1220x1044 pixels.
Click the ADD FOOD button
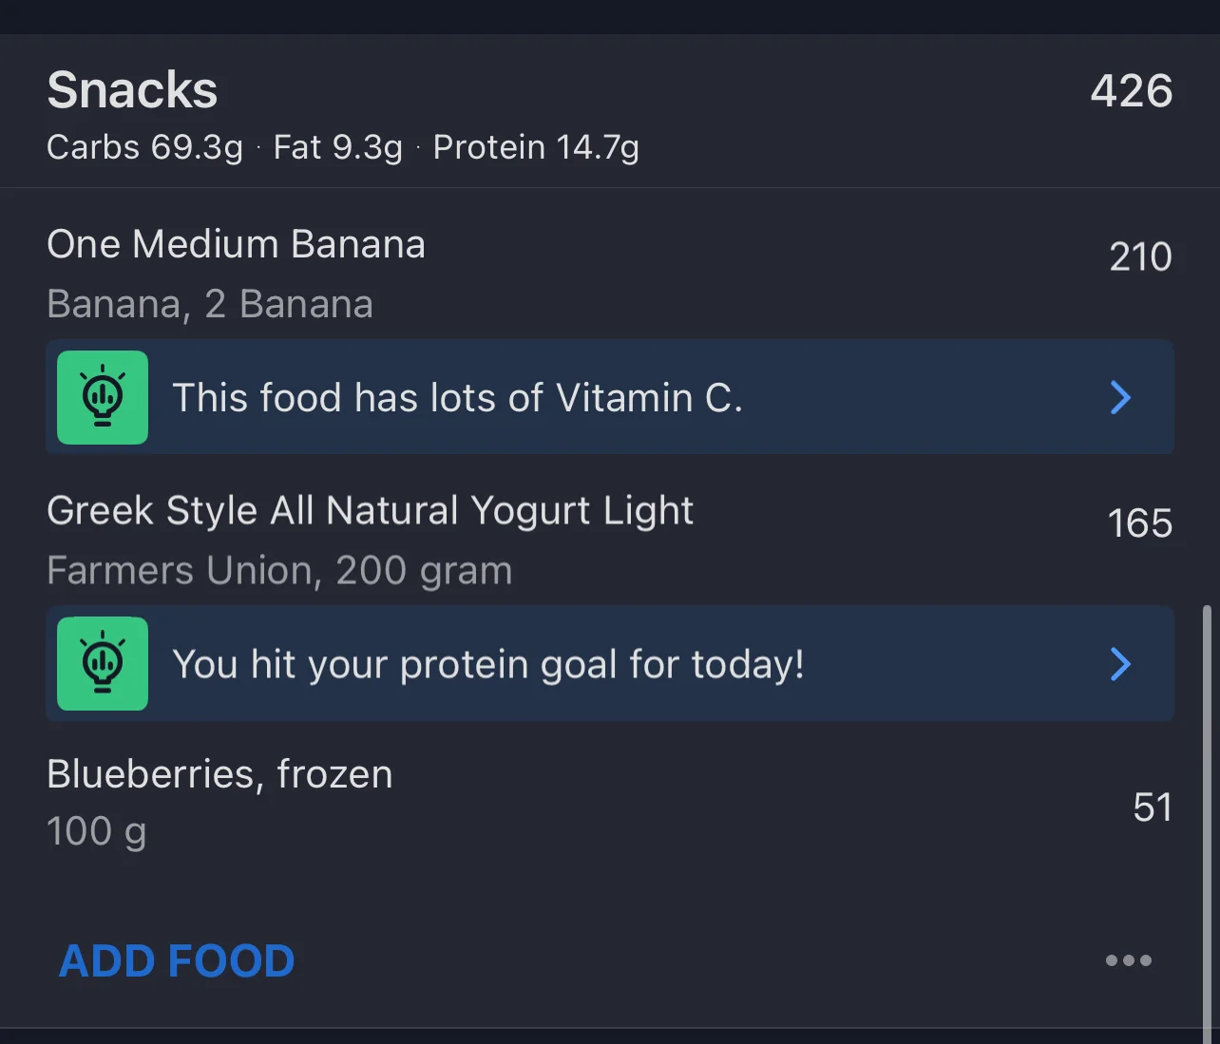(177, 960)
